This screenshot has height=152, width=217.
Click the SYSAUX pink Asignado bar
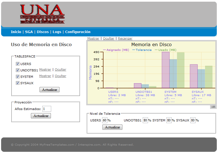pos(194,76)
